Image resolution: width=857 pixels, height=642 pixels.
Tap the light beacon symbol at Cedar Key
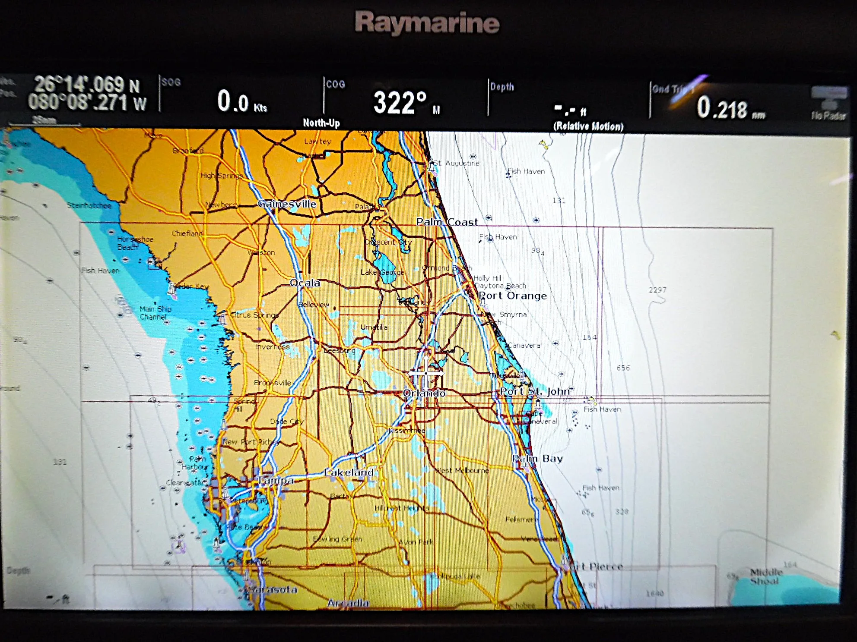[172, 290]
